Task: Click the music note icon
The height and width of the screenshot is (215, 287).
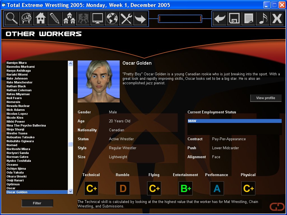Action: point(262,18)
